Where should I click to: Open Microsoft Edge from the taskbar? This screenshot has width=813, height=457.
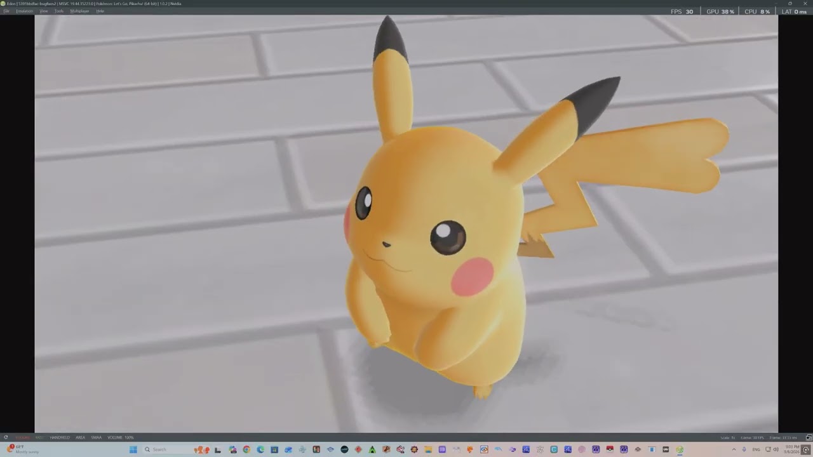point(260,449)
